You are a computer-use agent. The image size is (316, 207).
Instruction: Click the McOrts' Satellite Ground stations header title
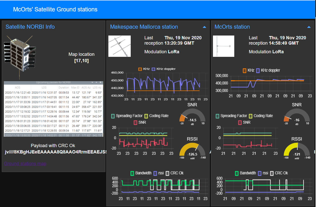pos(55,9)
